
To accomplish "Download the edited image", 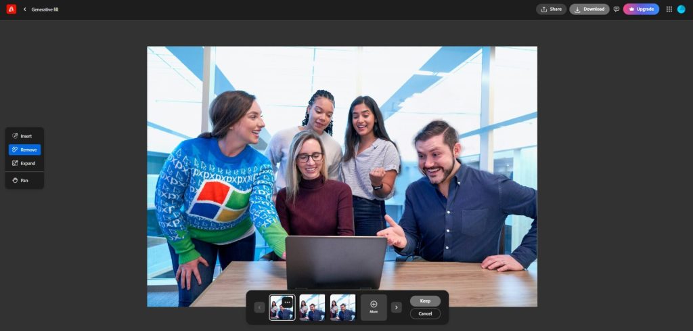I will (589, 9).
